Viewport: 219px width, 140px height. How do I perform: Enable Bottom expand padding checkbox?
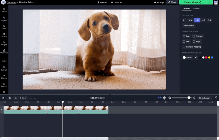pyautogui.click(x=194, y=36)
